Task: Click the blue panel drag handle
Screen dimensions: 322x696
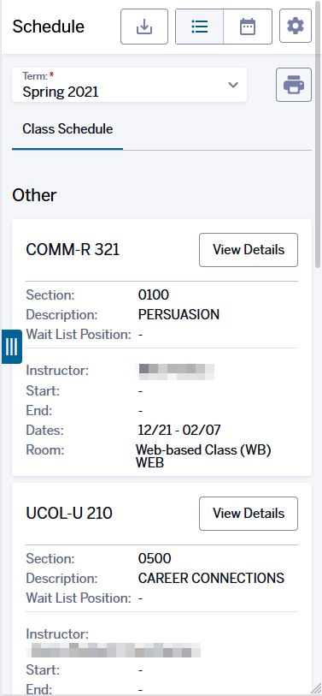Action: tap(11, 347)
